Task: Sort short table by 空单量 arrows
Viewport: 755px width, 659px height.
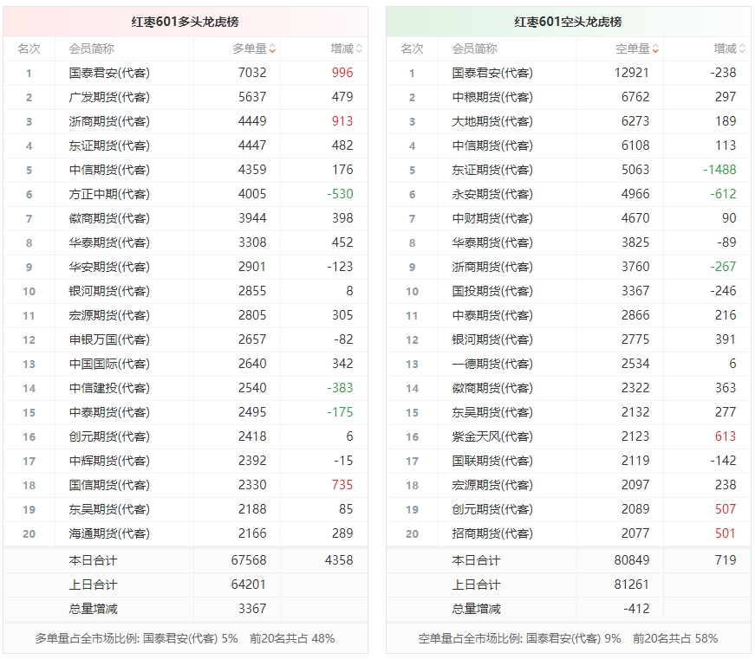Action: coord(656,48)
